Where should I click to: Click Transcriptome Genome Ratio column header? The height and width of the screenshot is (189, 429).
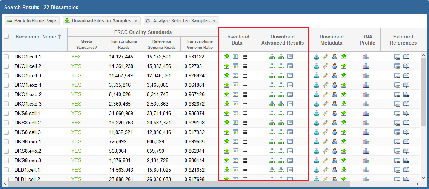pos(200,44)
